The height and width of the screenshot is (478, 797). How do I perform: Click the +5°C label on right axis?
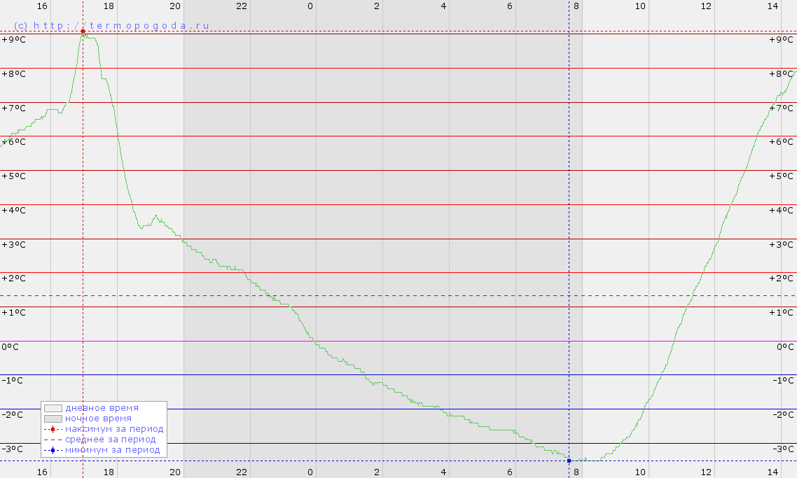coord(782,176)
